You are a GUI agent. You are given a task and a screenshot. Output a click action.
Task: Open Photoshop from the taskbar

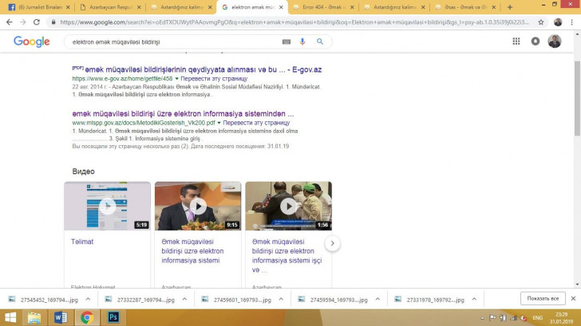(113, 317)
